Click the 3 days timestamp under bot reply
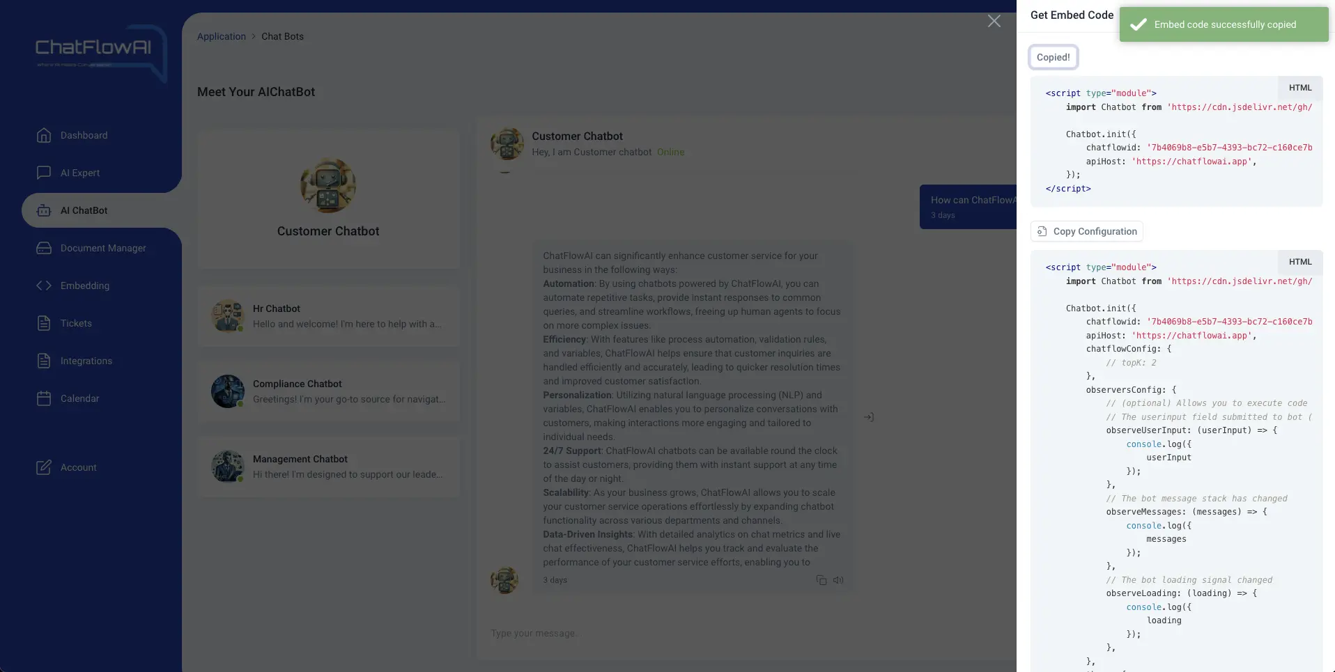 click(555, 580)
